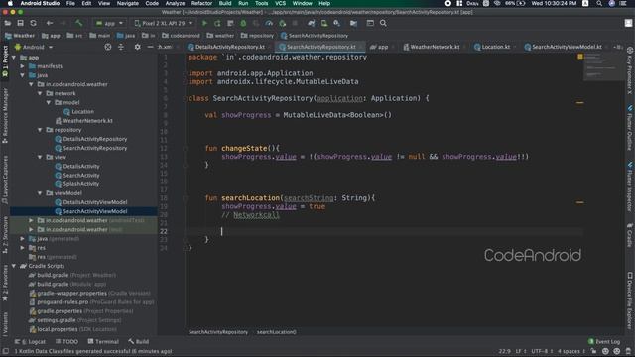
Task: Collapse the network package arrow
Action: point(40,93)
